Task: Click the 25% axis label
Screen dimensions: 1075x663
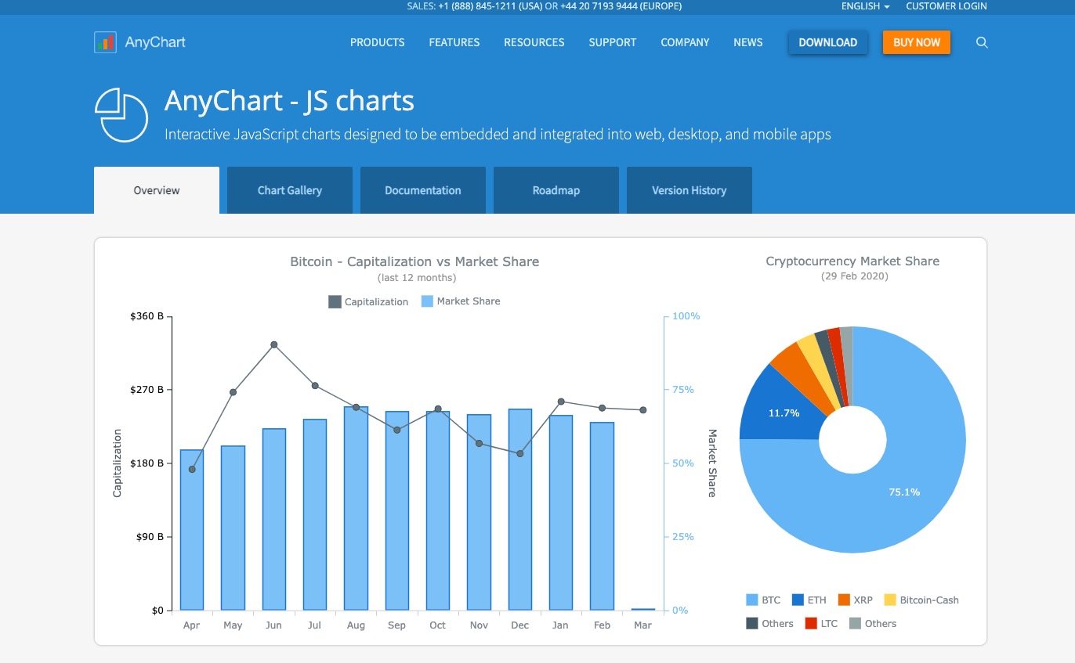Action: [x=683, y=537]
